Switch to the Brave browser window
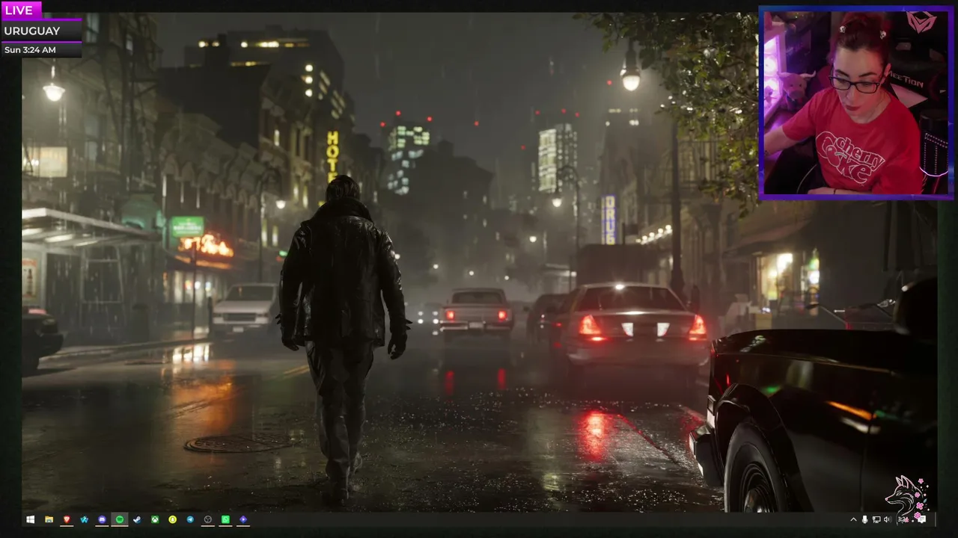Viewport: 958px width, 538px height. click(67, 519)
